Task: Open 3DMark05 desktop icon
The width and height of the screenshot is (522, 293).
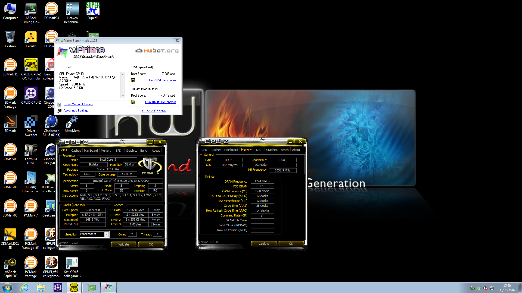Action: 10,180
